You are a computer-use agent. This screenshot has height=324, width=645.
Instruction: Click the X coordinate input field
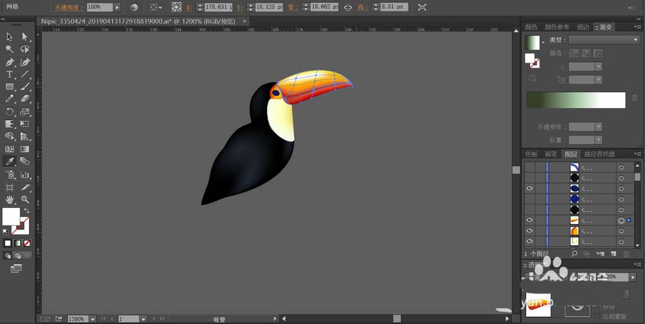(x=218, y=7)
